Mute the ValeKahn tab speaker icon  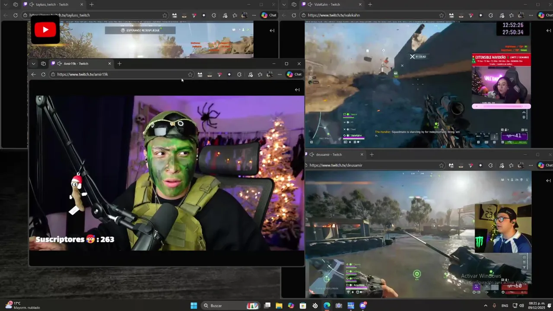pos(311,4)
